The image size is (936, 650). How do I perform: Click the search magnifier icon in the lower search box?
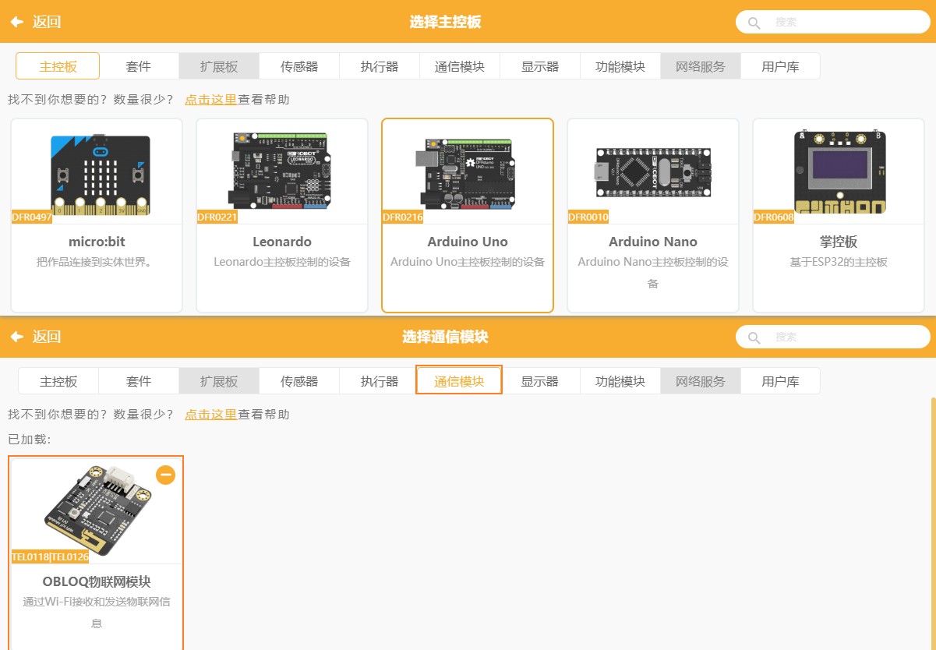(754, 337)
